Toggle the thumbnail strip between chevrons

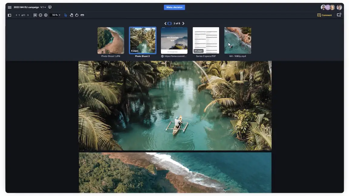(169, 23)
